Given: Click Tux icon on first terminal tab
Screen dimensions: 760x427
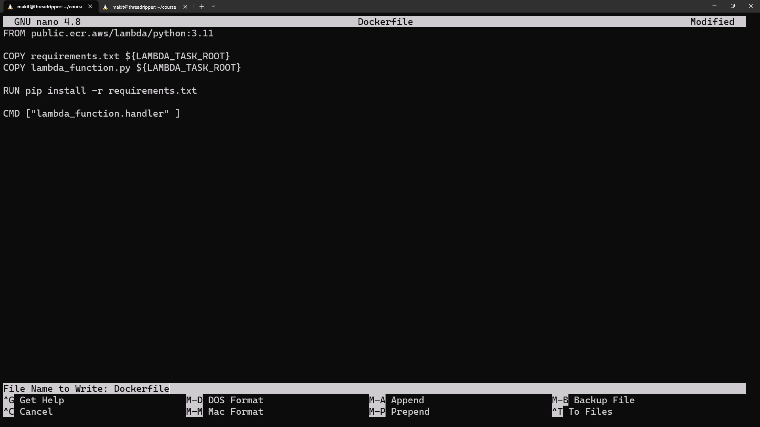Looking at the screenshot, I should coord(10,7).
